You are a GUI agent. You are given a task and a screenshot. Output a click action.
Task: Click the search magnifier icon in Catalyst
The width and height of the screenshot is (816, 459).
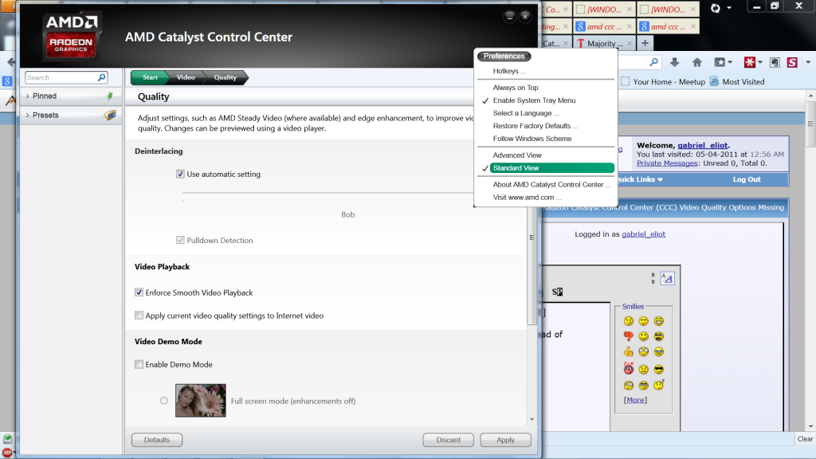(101, 77)
